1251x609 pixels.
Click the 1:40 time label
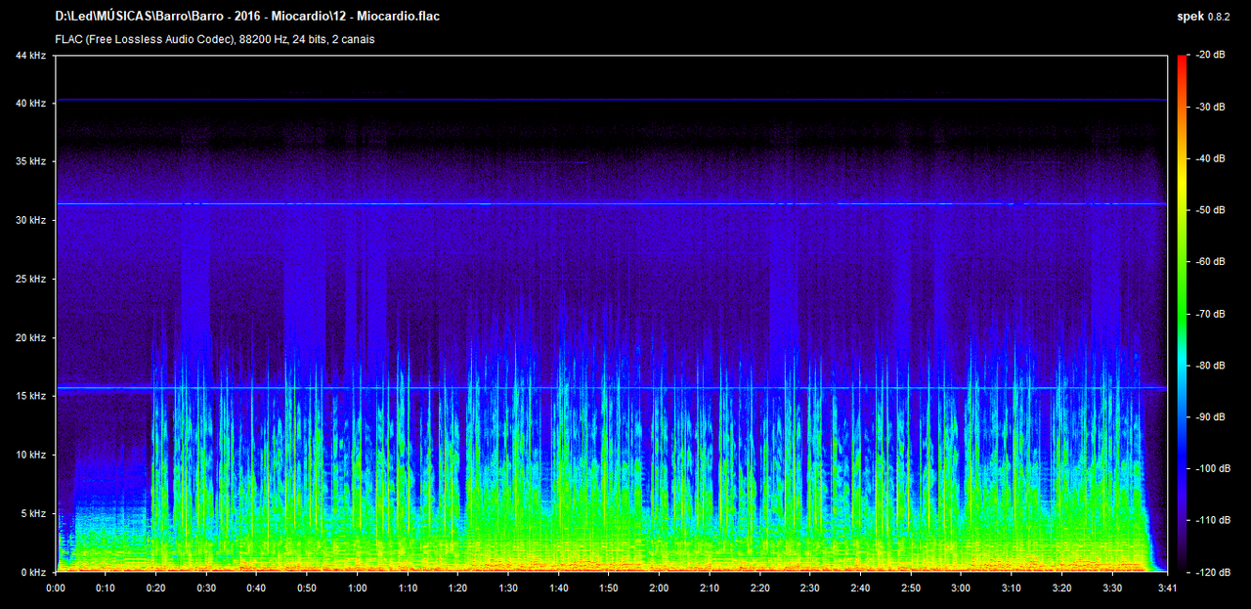click(x=558, y=587)
